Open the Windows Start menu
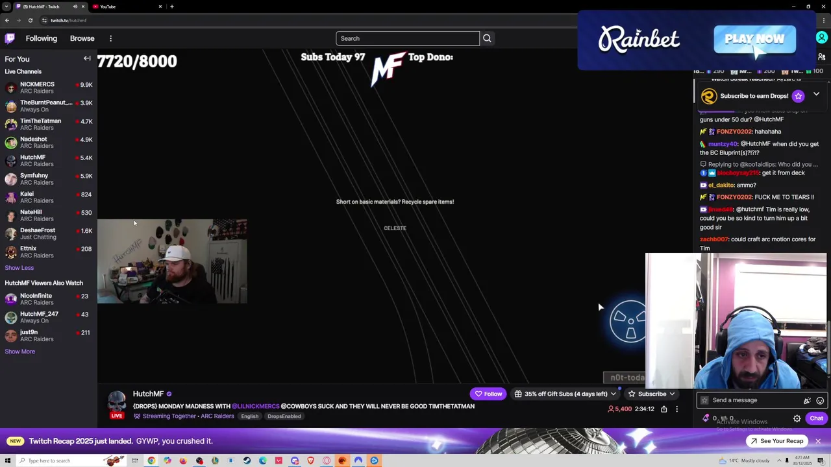 [7, 461]
